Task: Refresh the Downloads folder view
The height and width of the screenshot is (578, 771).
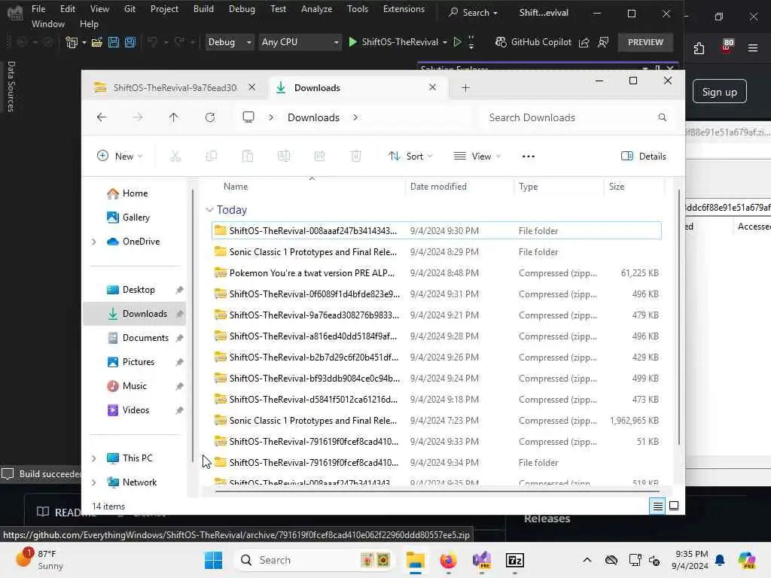Action: click(x=210, y=117)
